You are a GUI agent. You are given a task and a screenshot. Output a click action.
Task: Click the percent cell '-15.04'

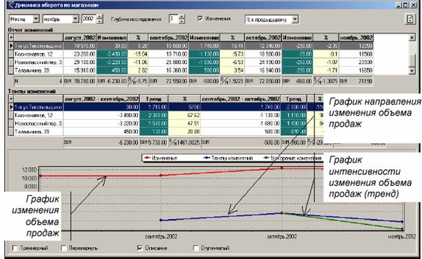click(138, 54)
